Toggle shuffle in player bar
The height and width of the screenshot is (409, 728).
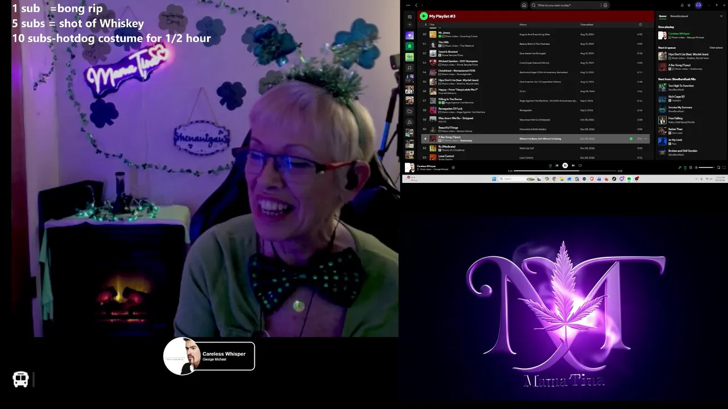point(550,165)
